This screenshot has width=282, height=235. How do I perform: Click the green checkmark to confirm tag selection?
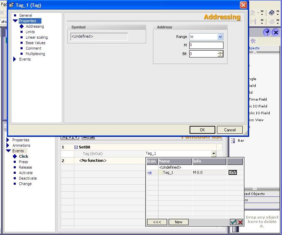pyautogui.click(x=233, y=222)
